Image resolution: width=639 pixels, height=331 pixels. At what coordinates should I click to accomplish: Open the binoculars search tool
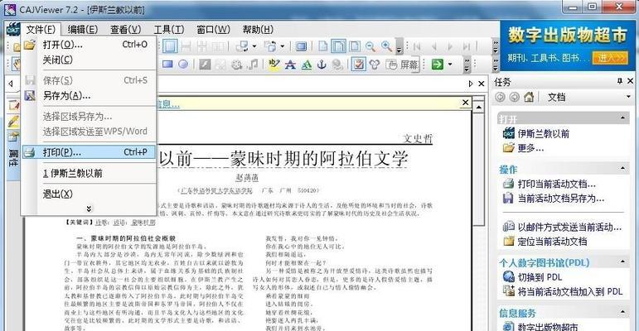click(x=375, y=64)
